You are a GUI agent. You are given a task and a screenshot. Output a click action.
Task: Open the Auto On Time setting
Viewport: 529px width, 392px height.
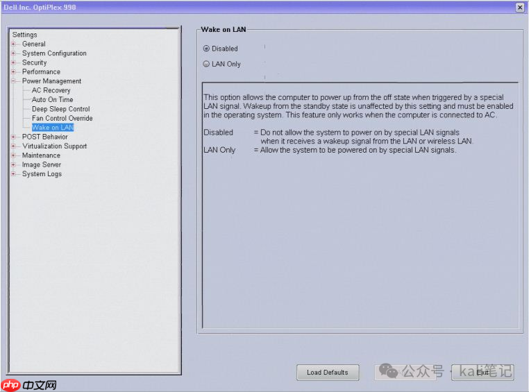pyautogui.click(x=52, y=100)
